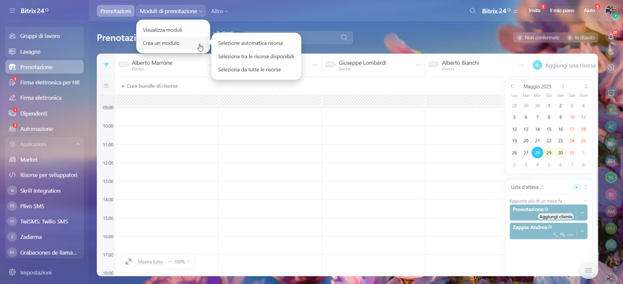Collapse the Applicazioni section
Image resolution: width=623 pixels, height=284 pixels.
coord(78,144)
